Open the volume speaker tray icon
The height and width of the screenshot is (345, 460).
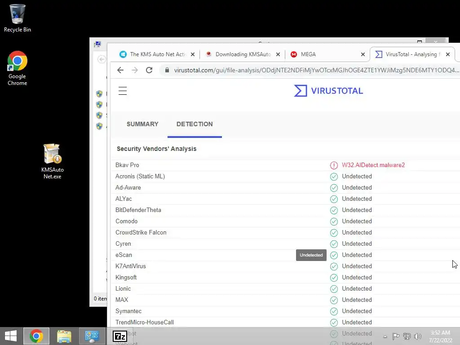click(417, 336)
